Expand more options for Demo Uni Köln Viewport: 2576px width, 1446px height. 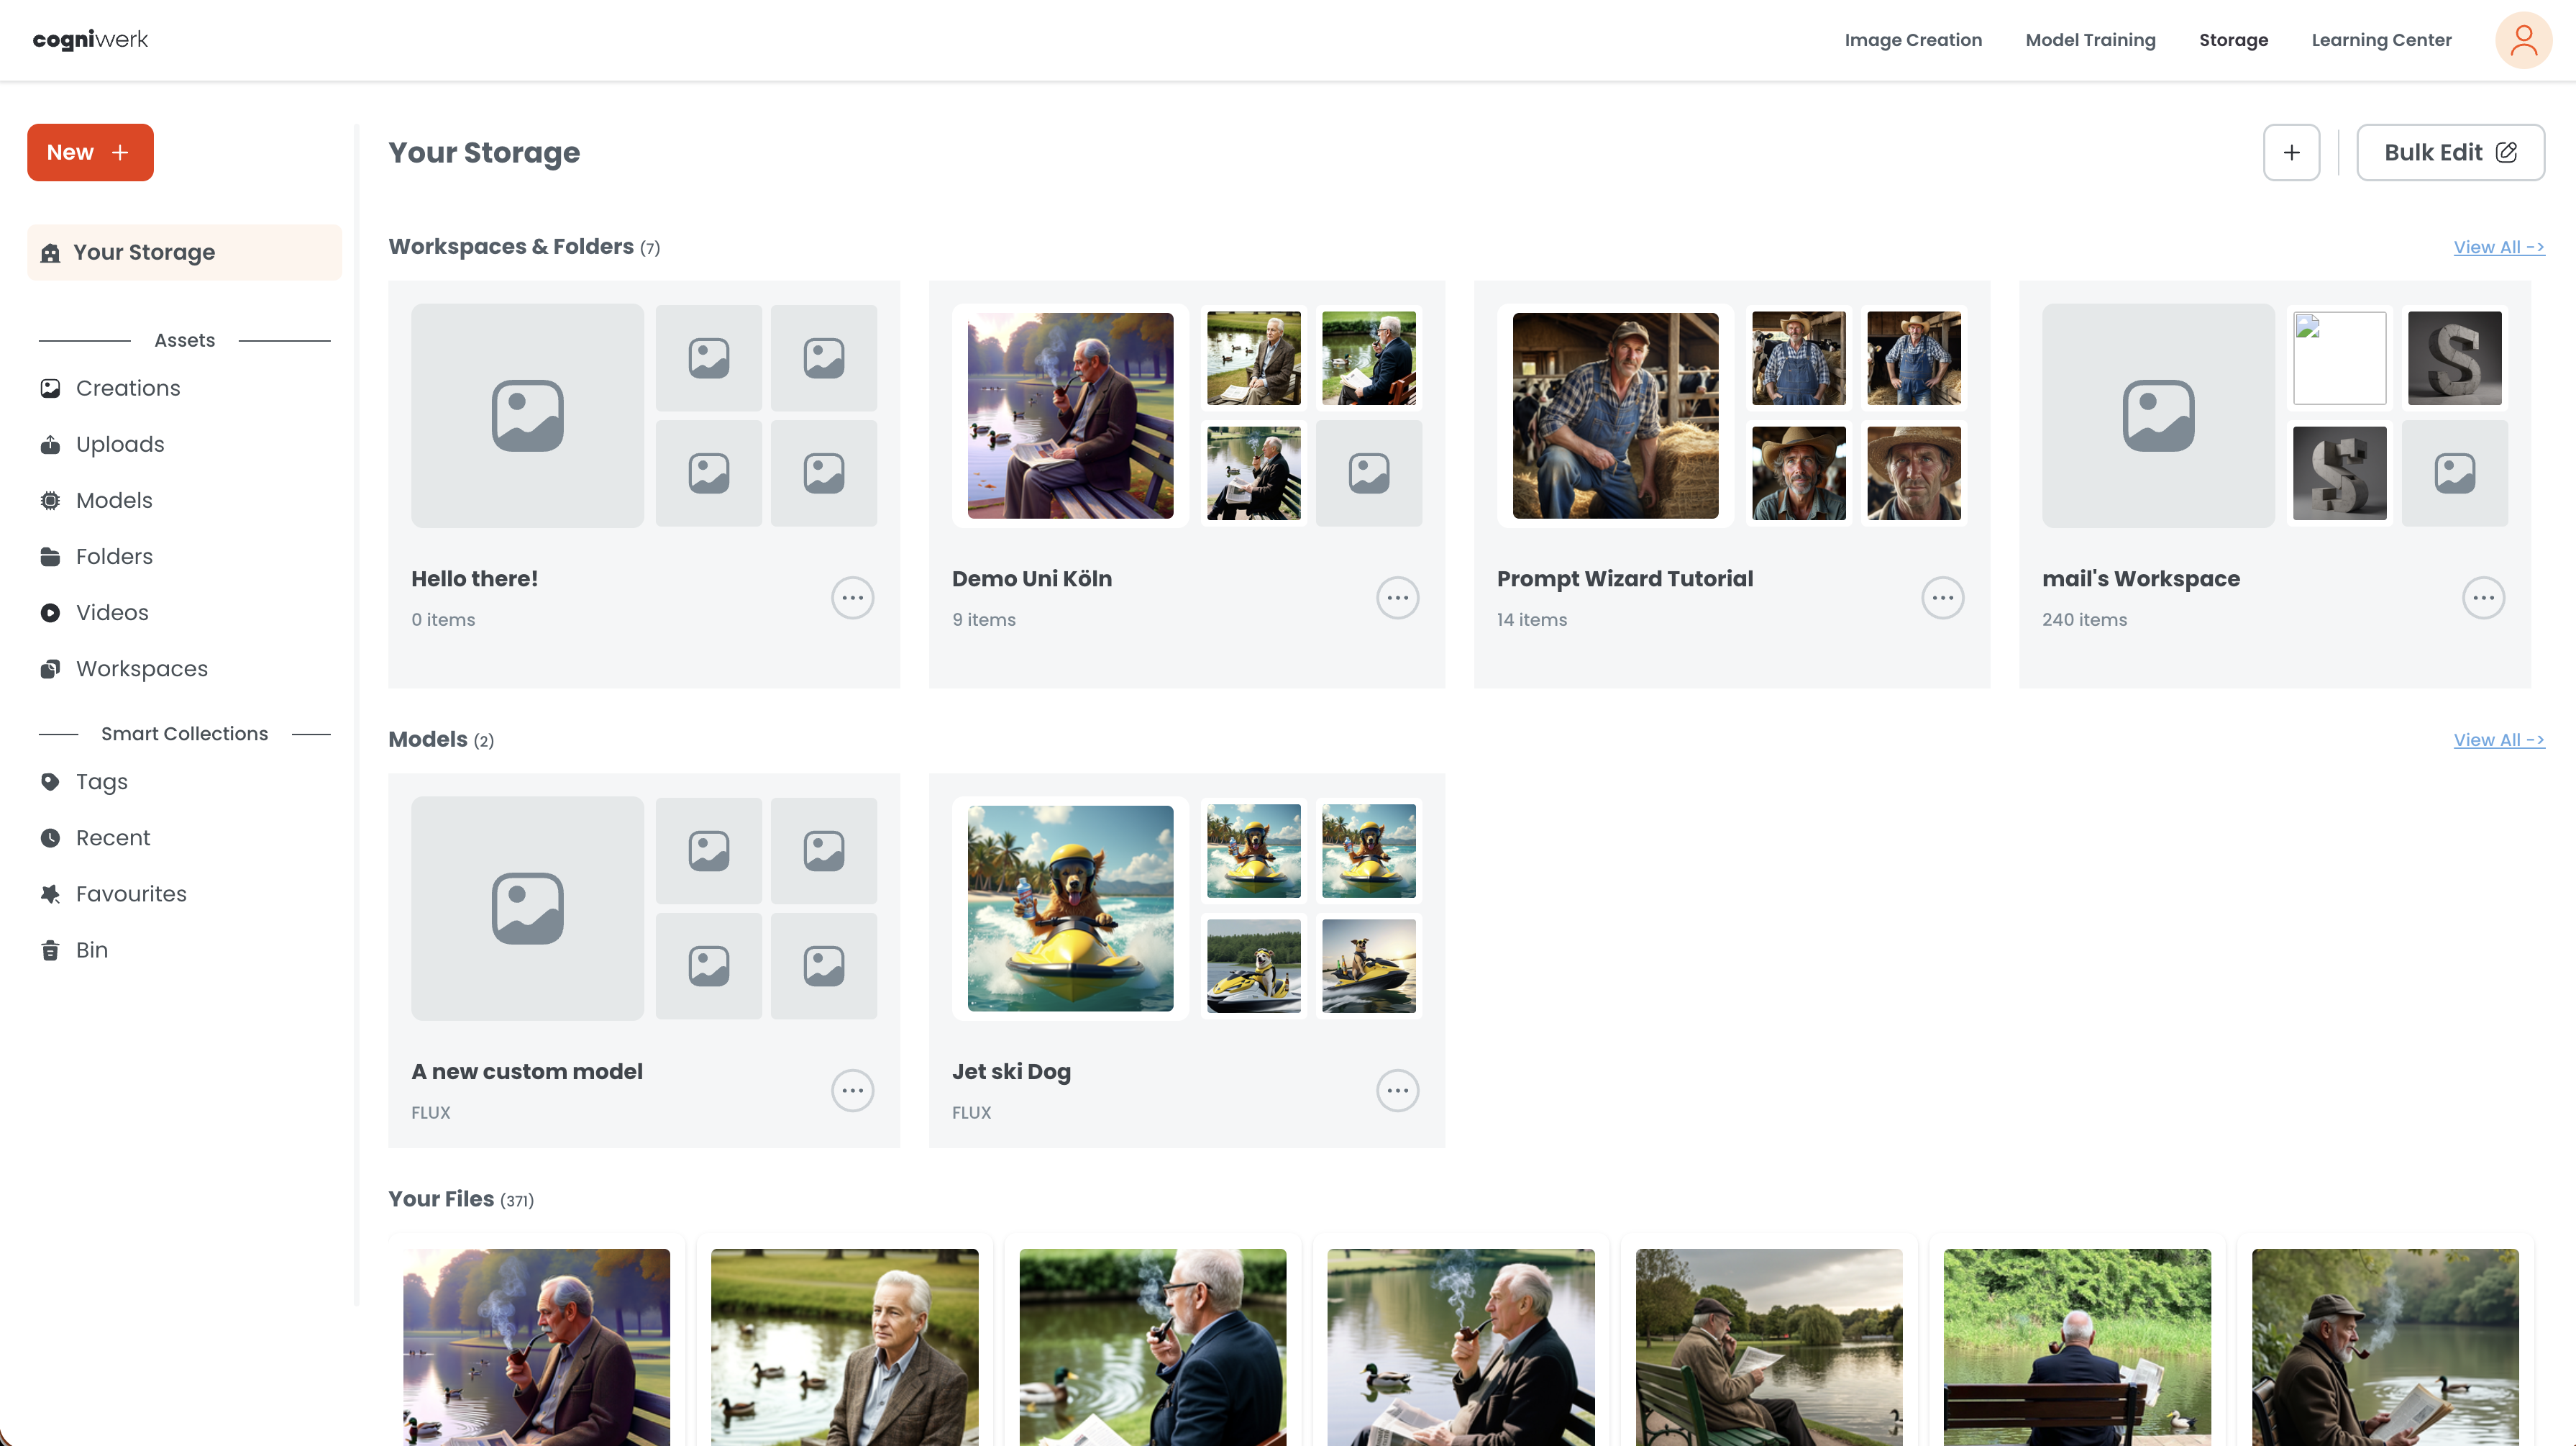click(x=1397, y=599)
